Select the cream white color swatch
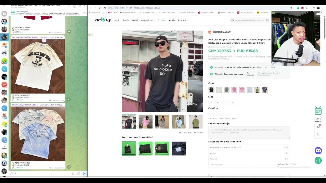 (x=219, y=89)
